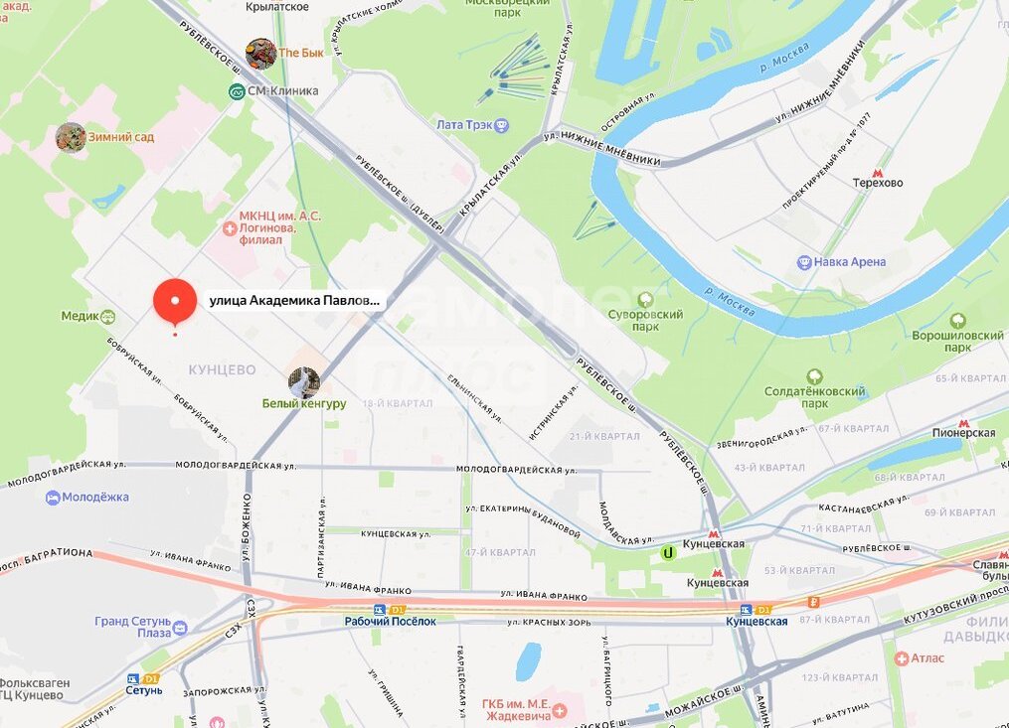Viewport: 1009px width, 728px height.
Task: Open the улица Академика Павлова address label
Action: [x=294, y=300]
